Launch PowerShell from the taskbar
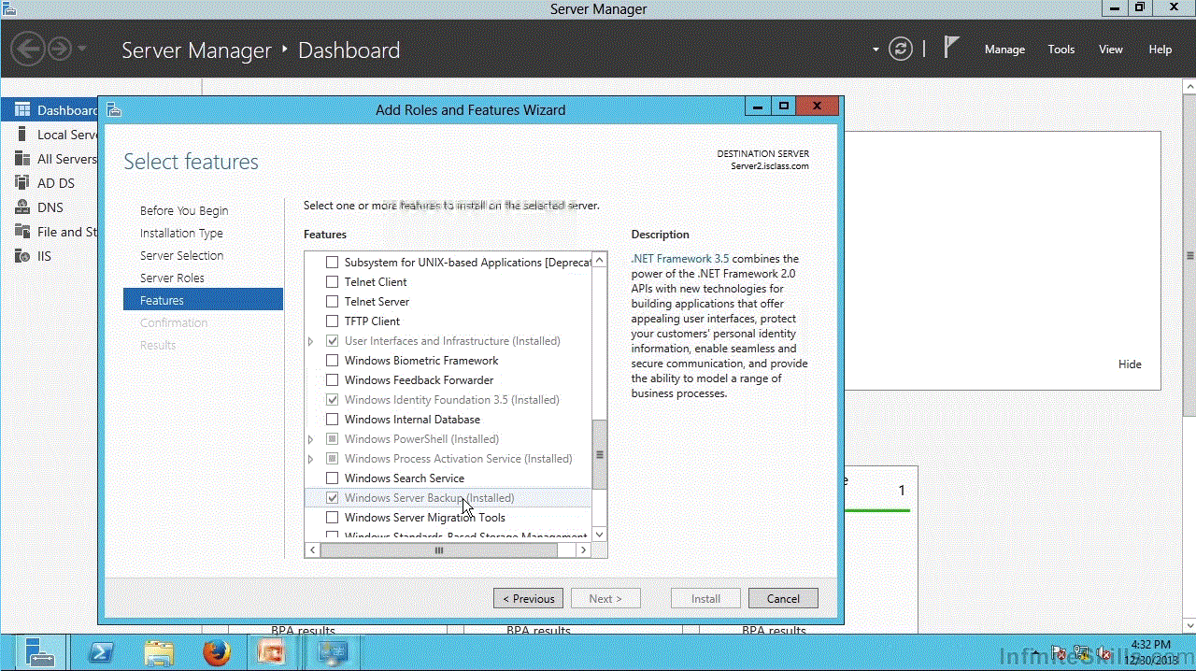The height and width of the screenshot is (671, 1196). tap(100, 652)
